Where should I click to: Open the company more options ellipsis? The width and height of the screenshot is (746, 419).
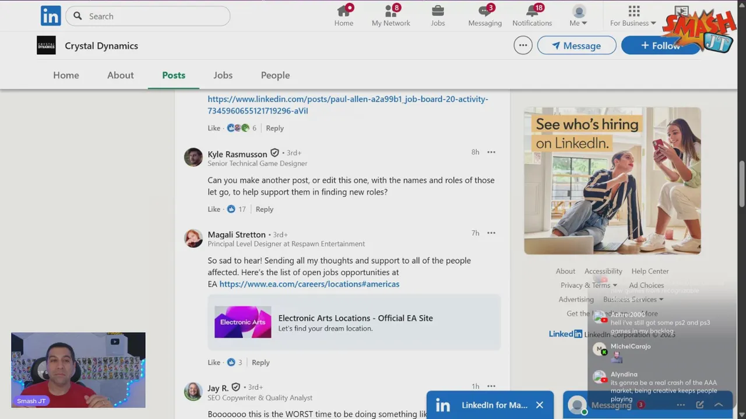click(523, 45)
